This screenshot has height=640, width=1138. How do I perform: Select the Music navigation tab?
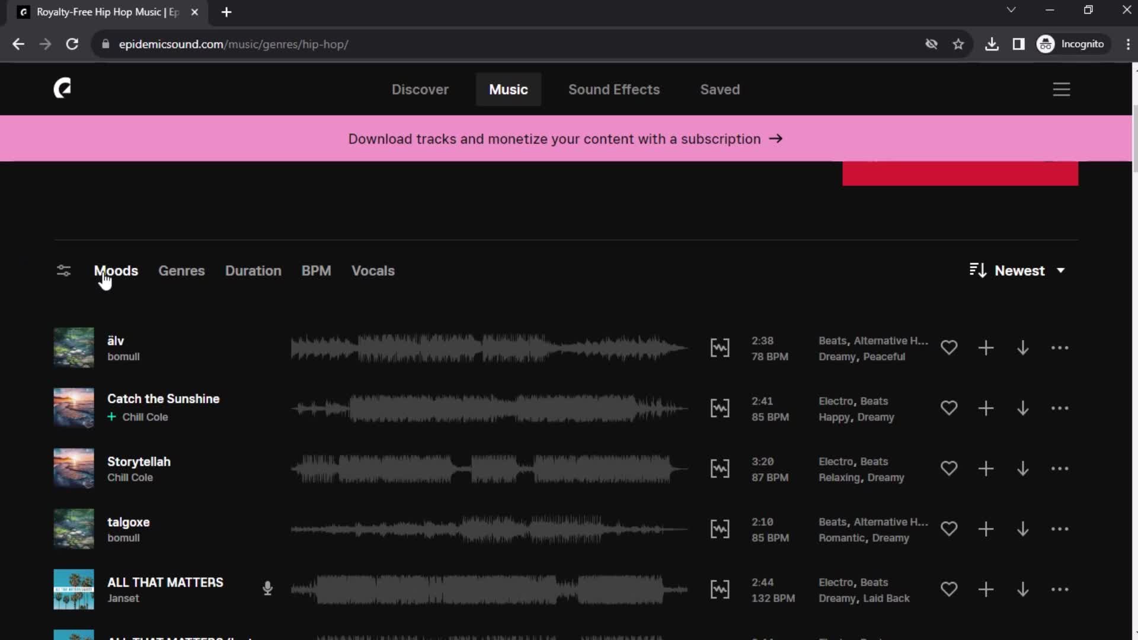(508, 89)
